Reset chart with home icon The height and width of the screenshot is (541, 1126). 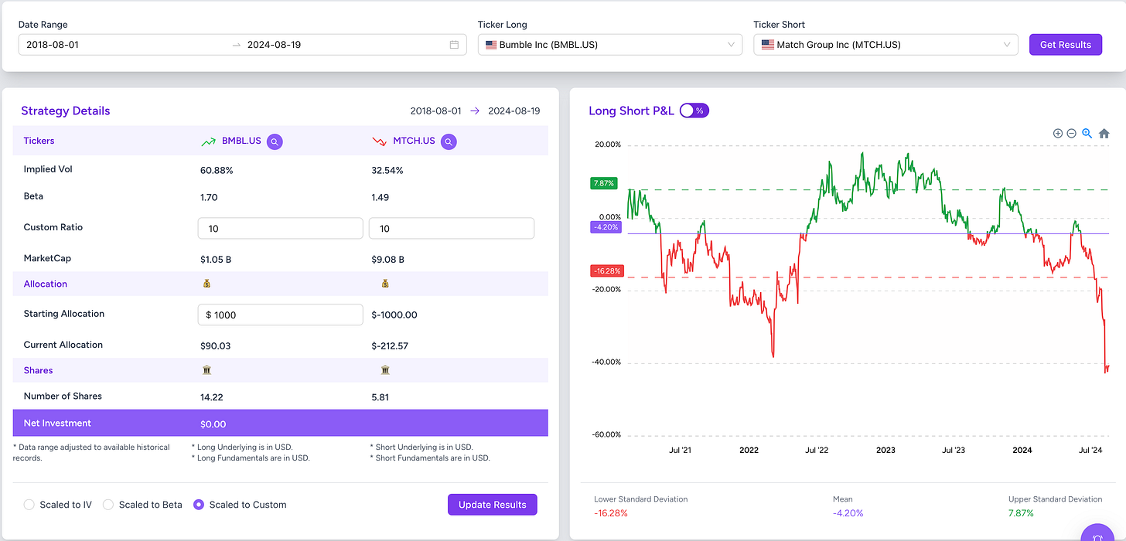[x=1104, y=133]
